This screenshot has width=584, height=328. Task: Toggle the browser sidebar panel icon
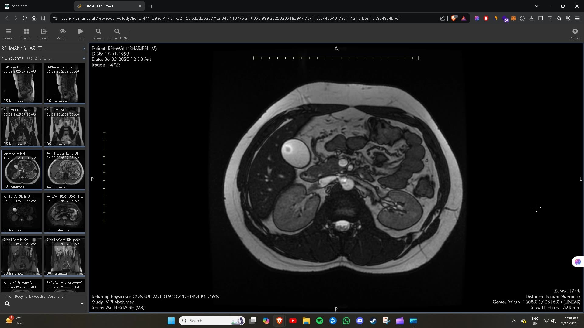[541, 18]
